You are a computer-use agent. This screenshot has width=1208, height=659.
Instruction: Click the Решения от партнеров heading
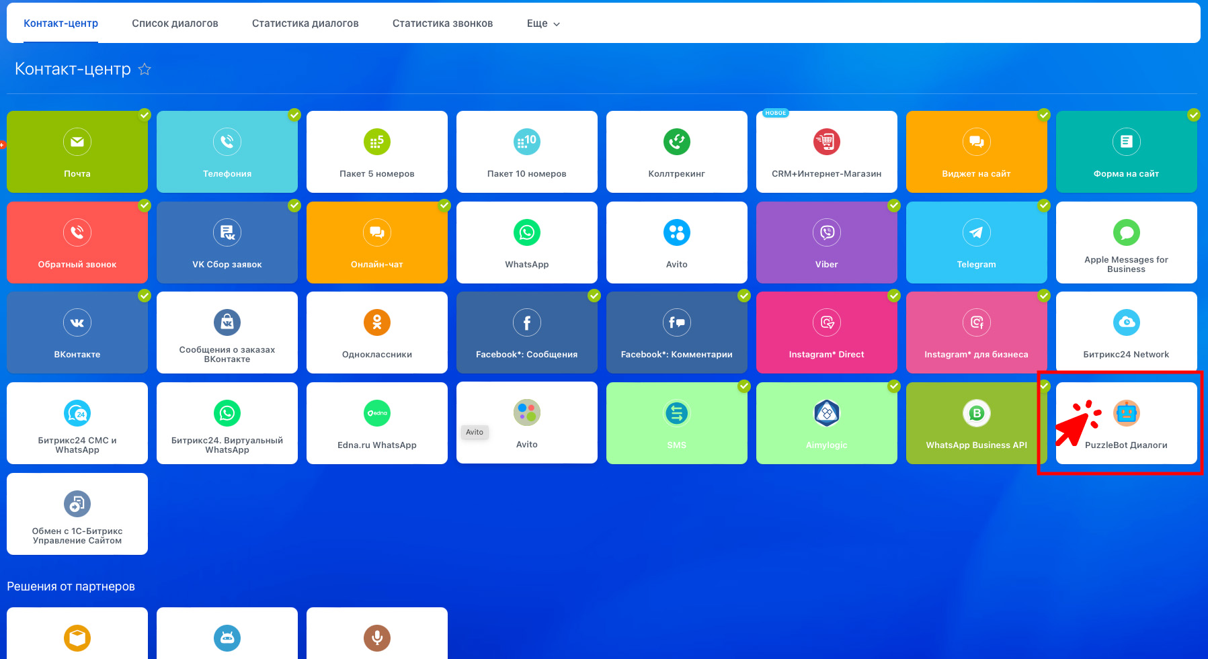pos(71,586)
